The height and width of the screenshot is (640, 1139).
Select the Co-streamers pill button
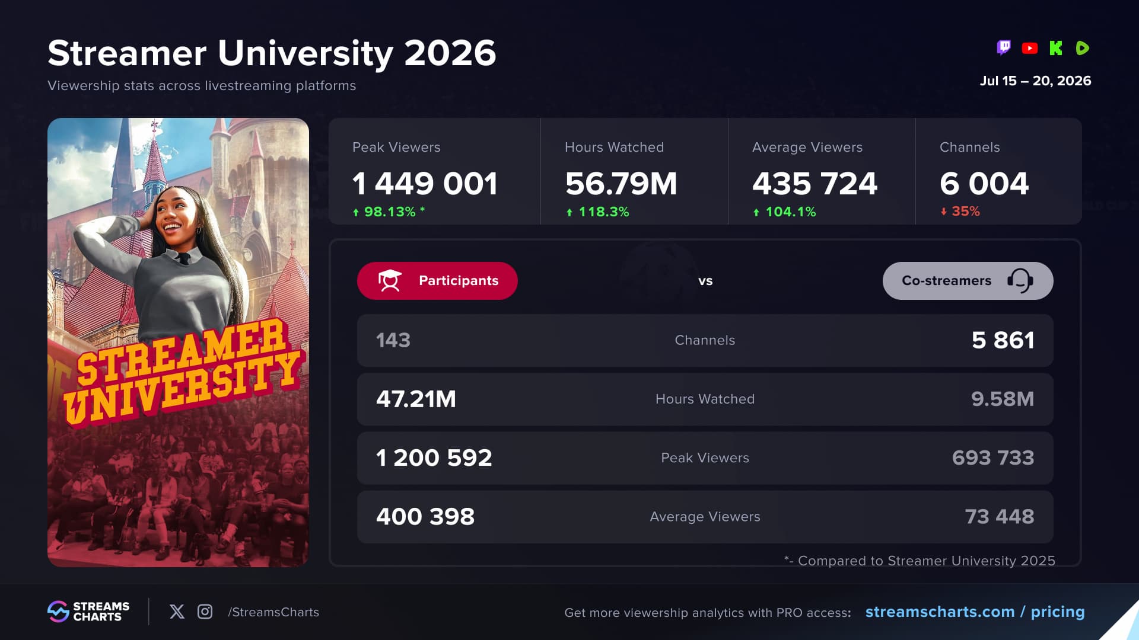point(968,281)
